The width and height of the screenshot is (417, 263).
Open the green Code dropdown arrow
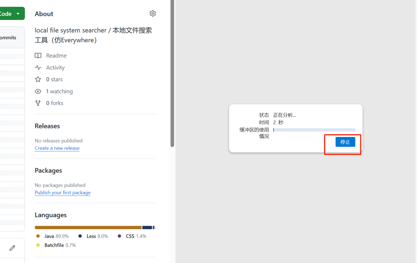(18, 14)
